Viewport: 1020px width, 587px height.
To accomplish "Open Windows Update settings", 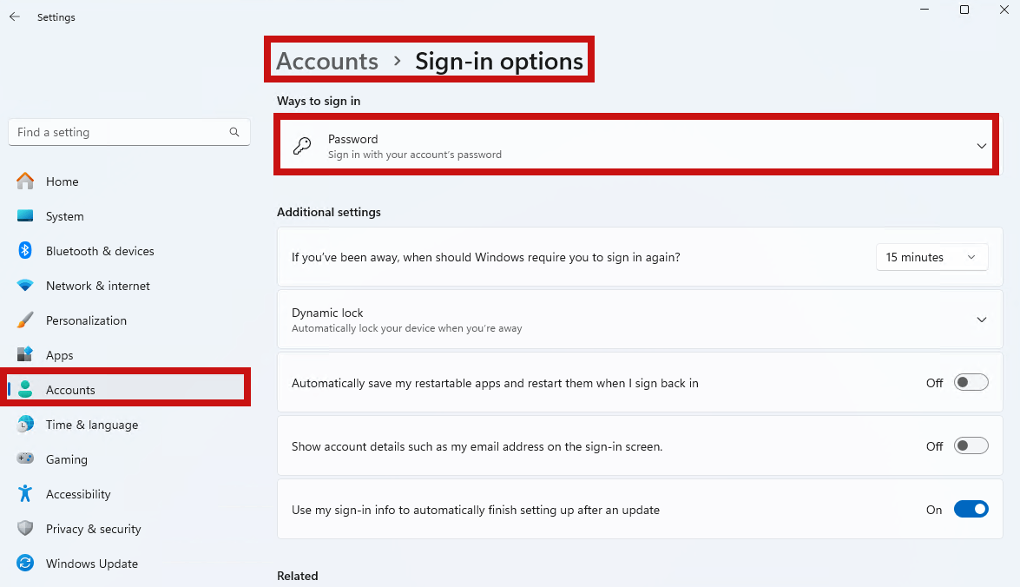I will pyautogui.click(x=91, y=564).
